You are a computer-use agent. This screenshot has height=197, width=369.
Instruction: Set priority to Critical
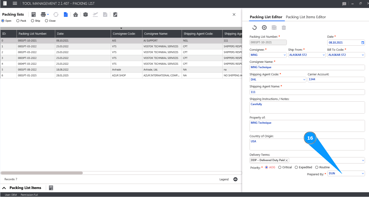[280, 167]
